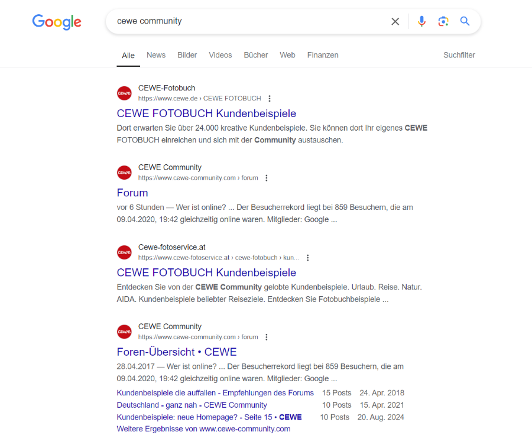Screen dimensions: 532x448
Task: Click CEWE favicon of CEWE-Fotobuch result
Action: 124,93
